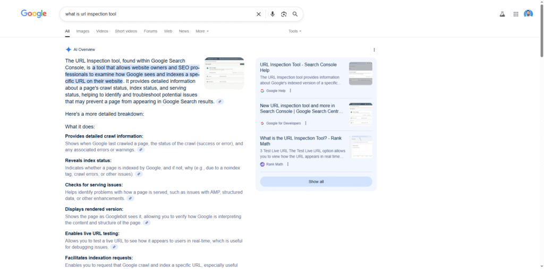Open What is the URL Inspection Tool Rank Math link
This screenshot has height=269, width=544.
pyautogui.click(x=301, y=141)
